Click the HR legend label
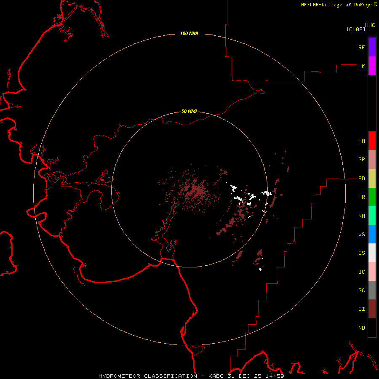This screenshot has width=379, height=379. tap(362, 197)
